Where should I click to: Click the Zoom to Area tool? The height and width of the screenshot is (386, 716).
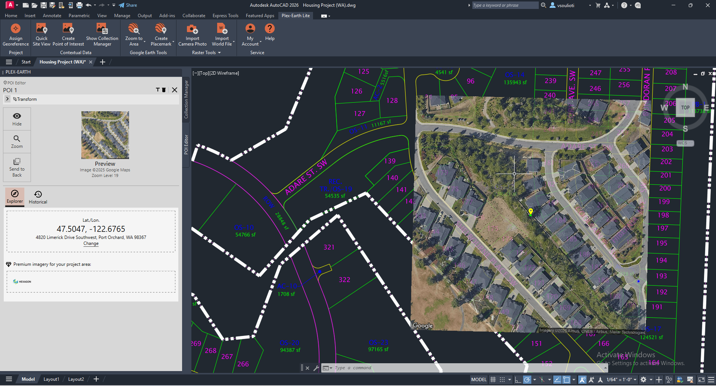[x=134, y=35]
